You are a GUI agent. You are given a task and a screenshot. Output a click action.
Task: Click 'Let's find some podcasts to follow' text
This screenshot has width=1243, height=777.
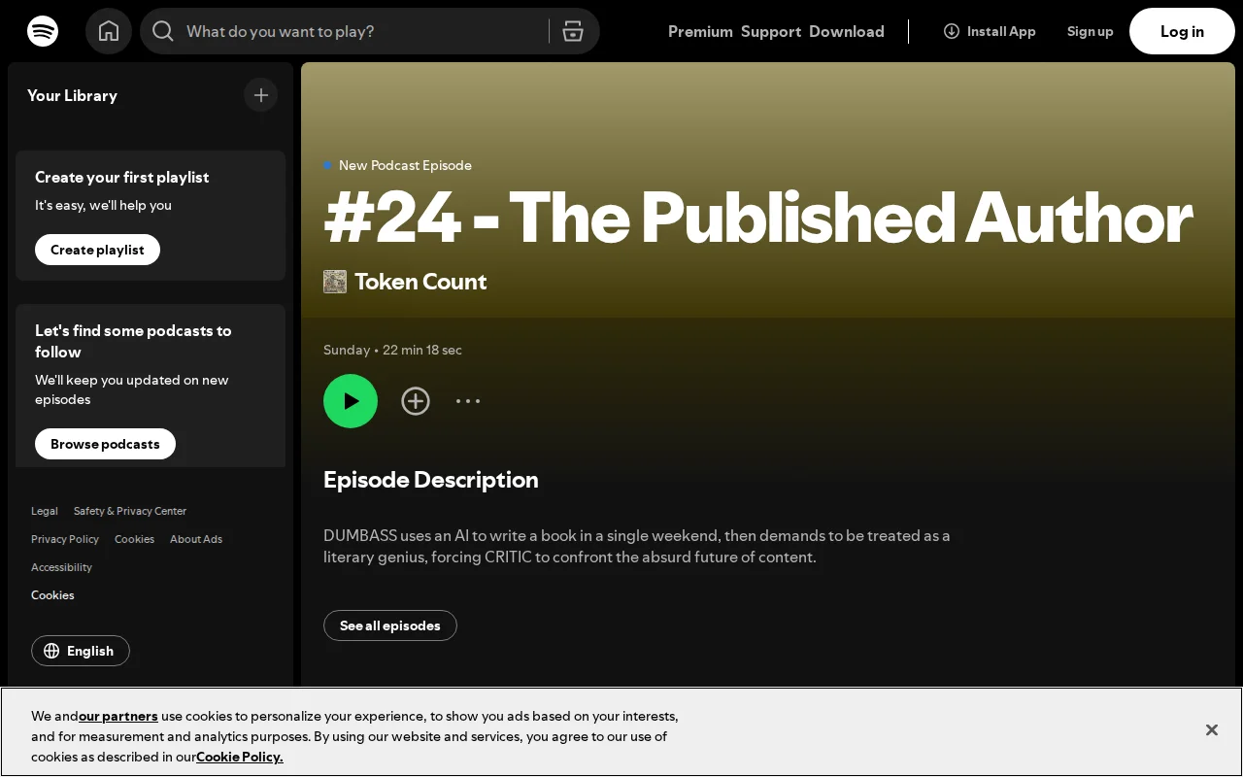(x=133, y=341)
